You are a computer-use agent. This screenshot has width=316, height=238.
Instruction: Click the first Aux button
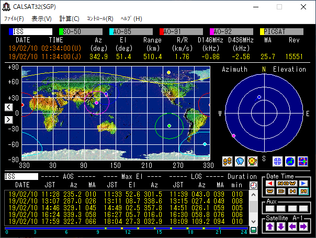click(270, 209)
